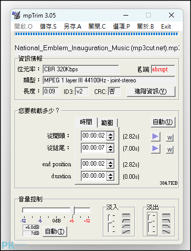Select the long fade-out curve icon
191x251 pixels.
click(166, 232)
